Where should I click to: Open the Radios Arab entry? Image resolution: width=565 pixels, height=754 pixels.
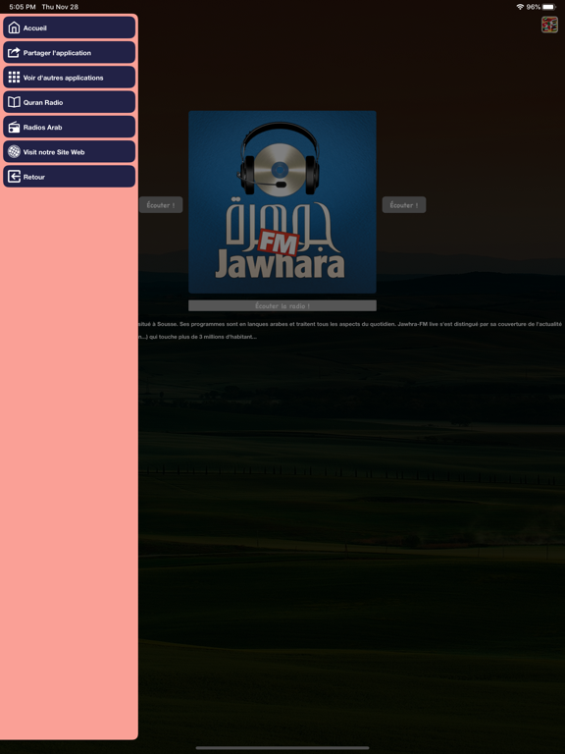[x=70, y=127]
